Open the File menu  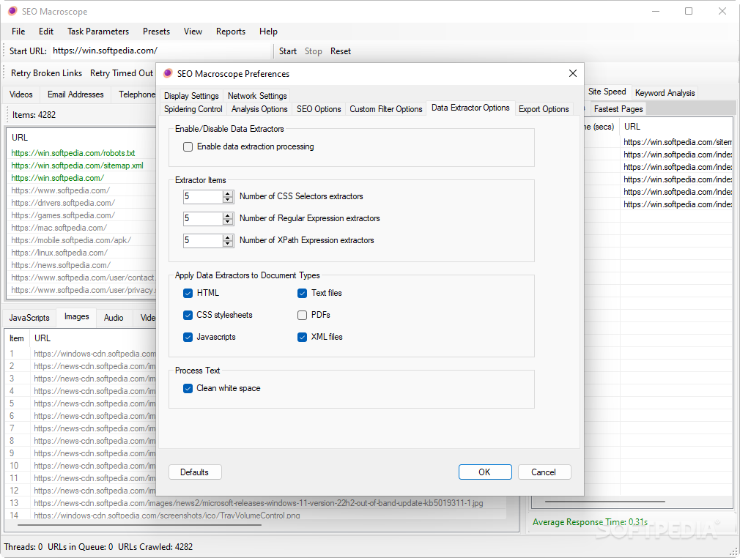(x=18, y=31)
